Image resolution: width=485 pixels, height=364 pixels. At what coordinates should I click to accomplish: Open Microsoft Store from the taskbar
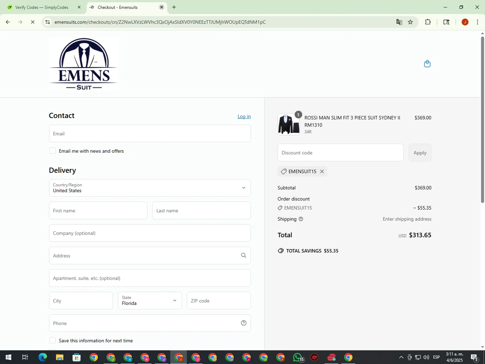77,357
